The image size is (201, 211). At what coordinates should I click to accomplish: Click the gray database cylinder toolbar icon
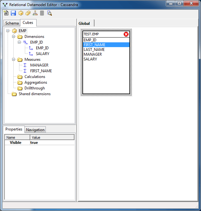tap(42, 13)
